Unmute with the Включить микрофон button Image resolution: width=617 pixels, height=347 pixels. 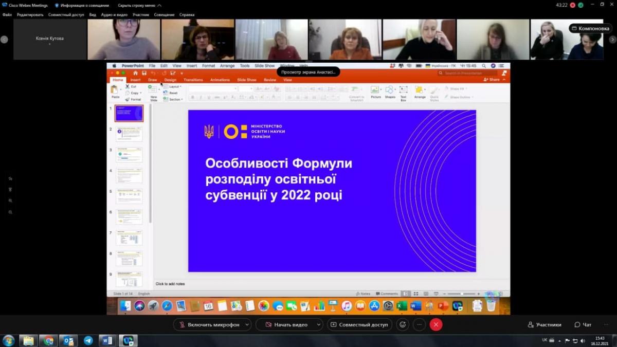click(x=208, y=325)
